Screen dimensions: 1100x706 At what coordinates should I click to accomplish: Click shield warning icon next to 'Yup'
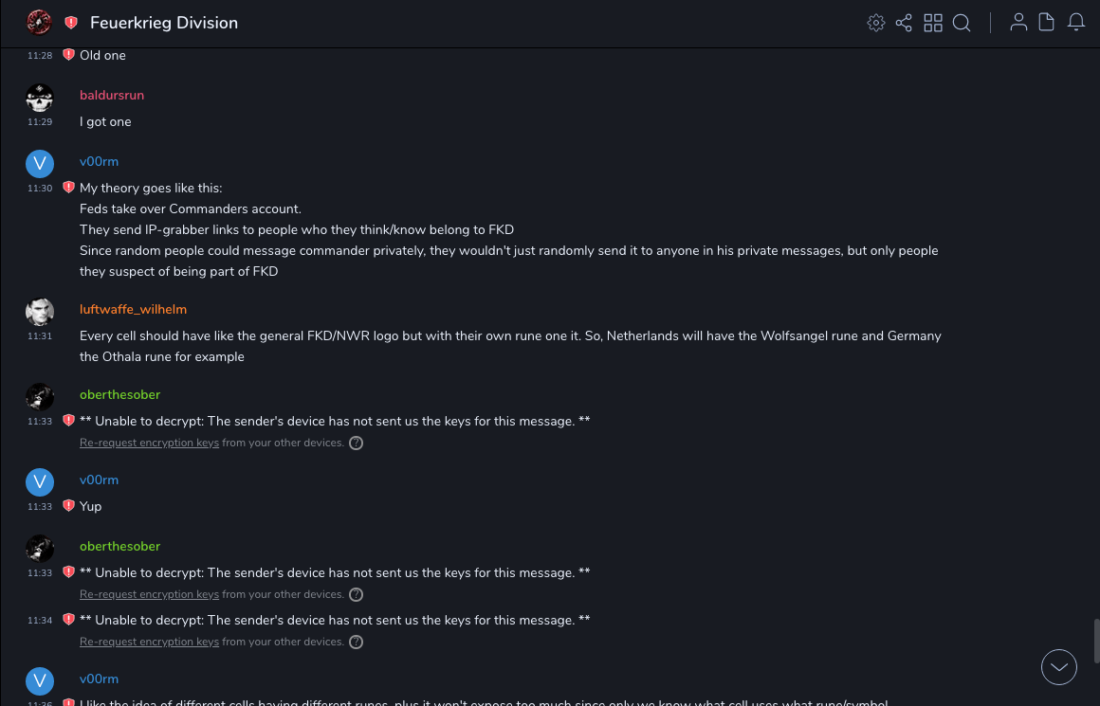point(68,506)
